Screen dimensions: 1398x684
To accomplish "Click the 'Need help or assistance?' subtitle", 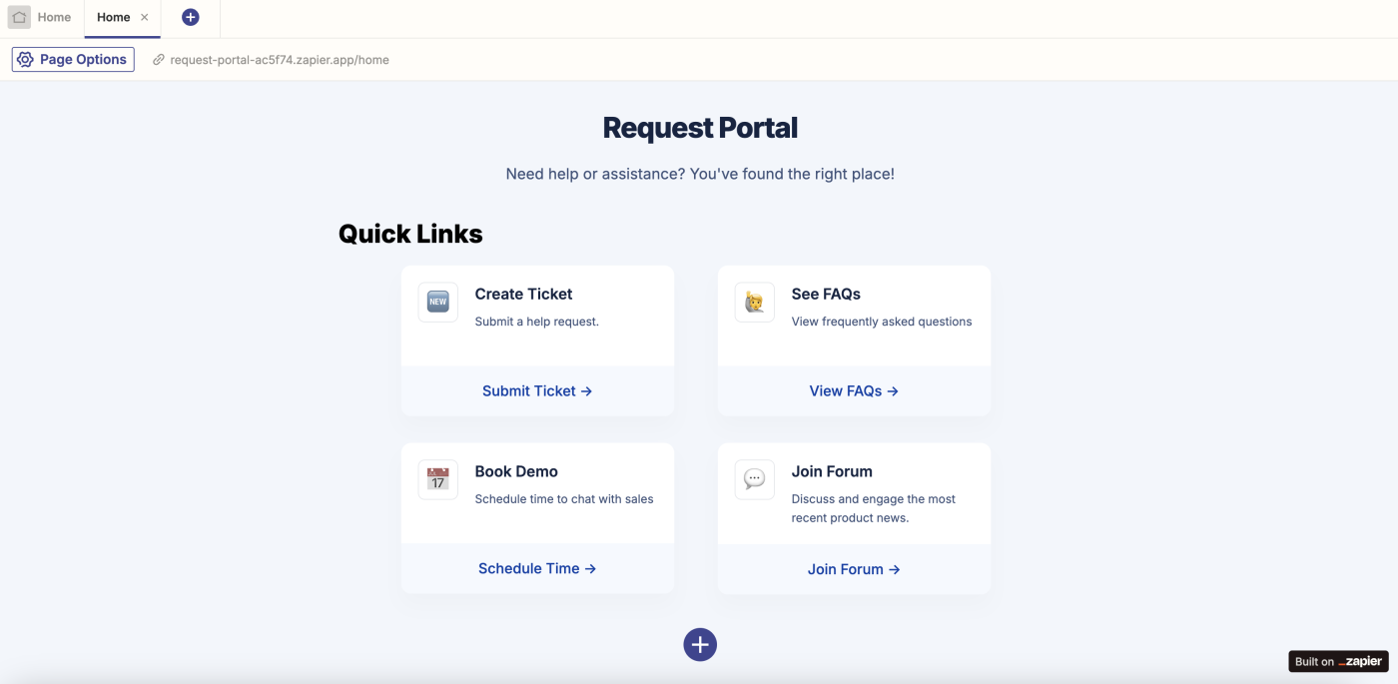I will (700, 174).
